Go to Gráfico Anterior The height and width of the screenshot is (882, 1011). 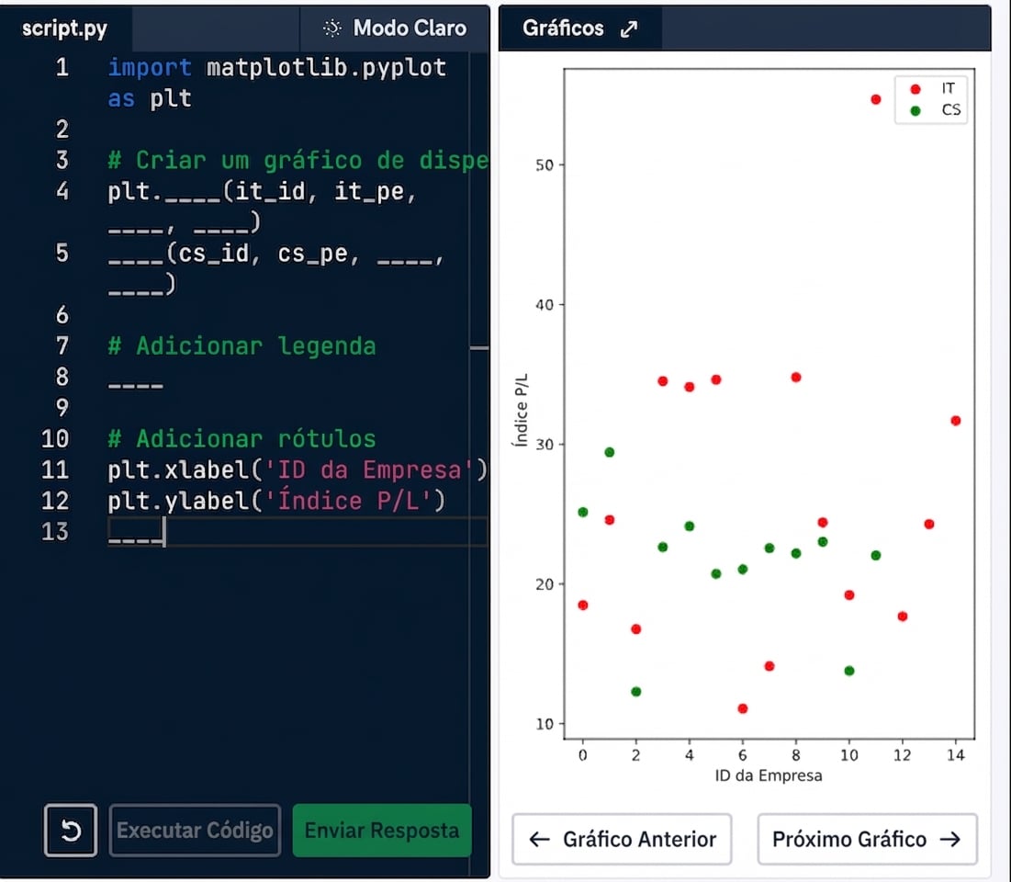pos(622,839)
